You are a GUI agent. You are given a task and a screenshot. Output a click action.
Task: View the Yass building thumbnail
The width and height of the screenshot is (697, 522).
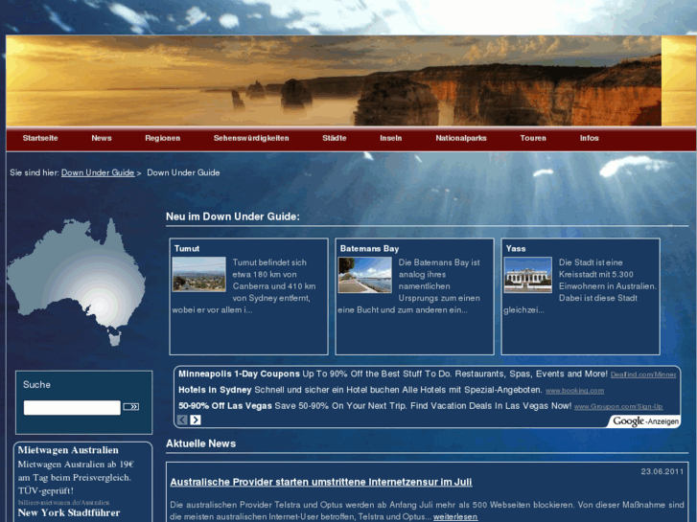point(528,275)
